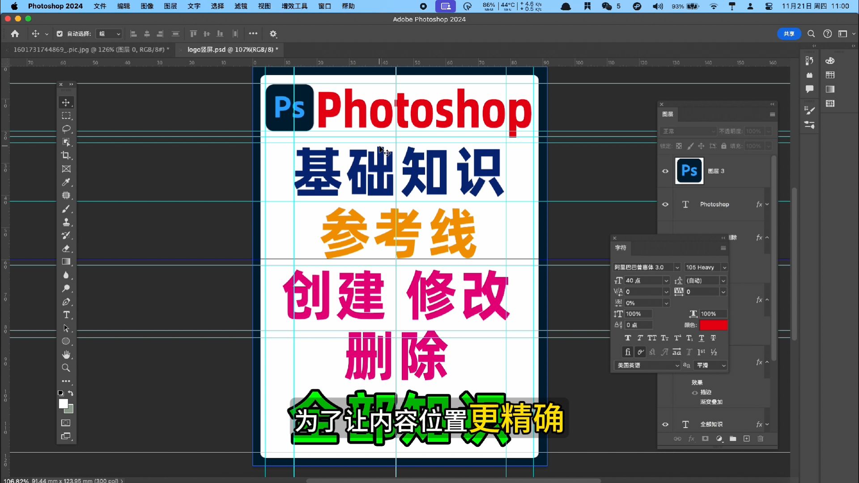
Task: Select the Crop tool
Action: pyautogui.click(x=66, y=156)
